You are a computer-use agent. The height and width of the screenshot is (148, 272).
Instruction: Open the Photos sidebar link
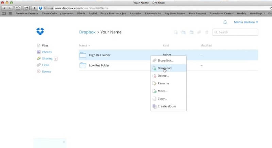coord(47,52)
